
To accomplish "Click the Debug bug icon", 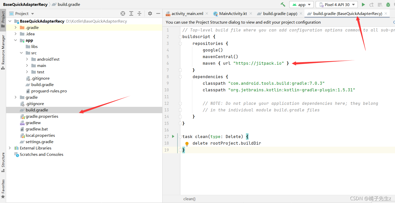I will click(388, 5).
